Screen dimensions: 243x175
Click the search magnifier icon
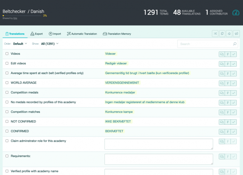(235, 44)
